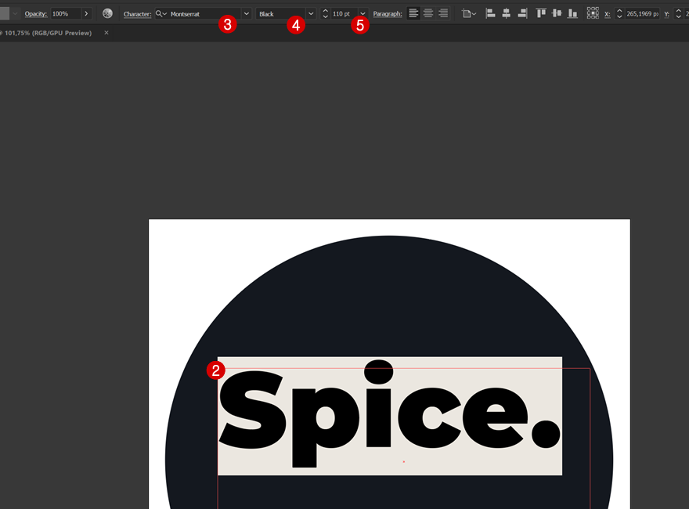Open the Montserrat font family dropdown
Viewport: 689px width, 509px height.
(247, 13)
